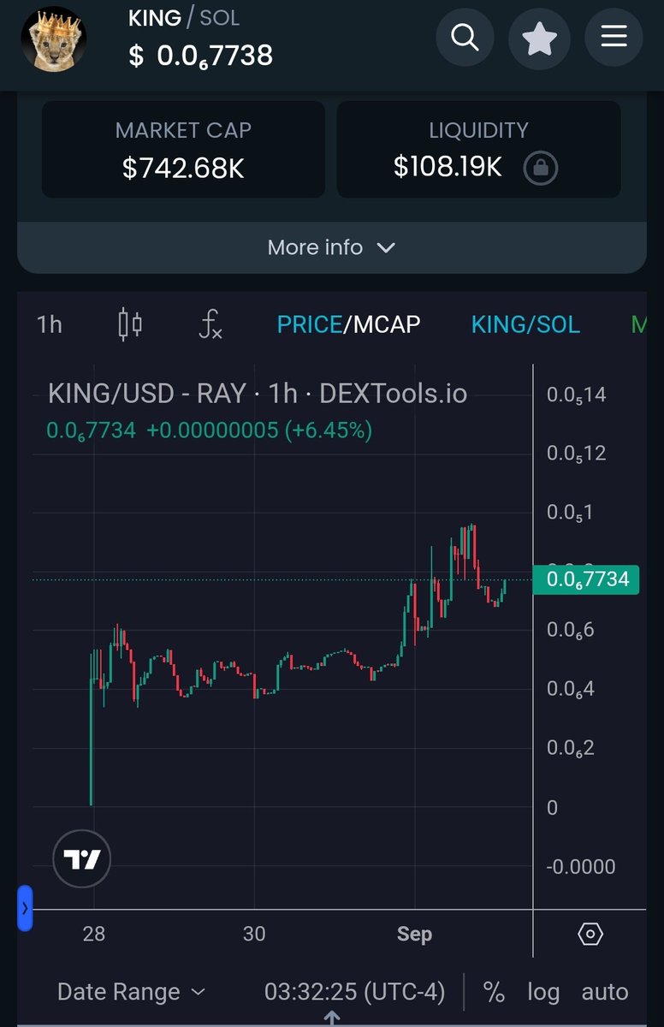The height and width of the screenshot is (1027, 664).
Task: Click the Sep date axis label
Action: pyautogui.click(x=414, y=934)
